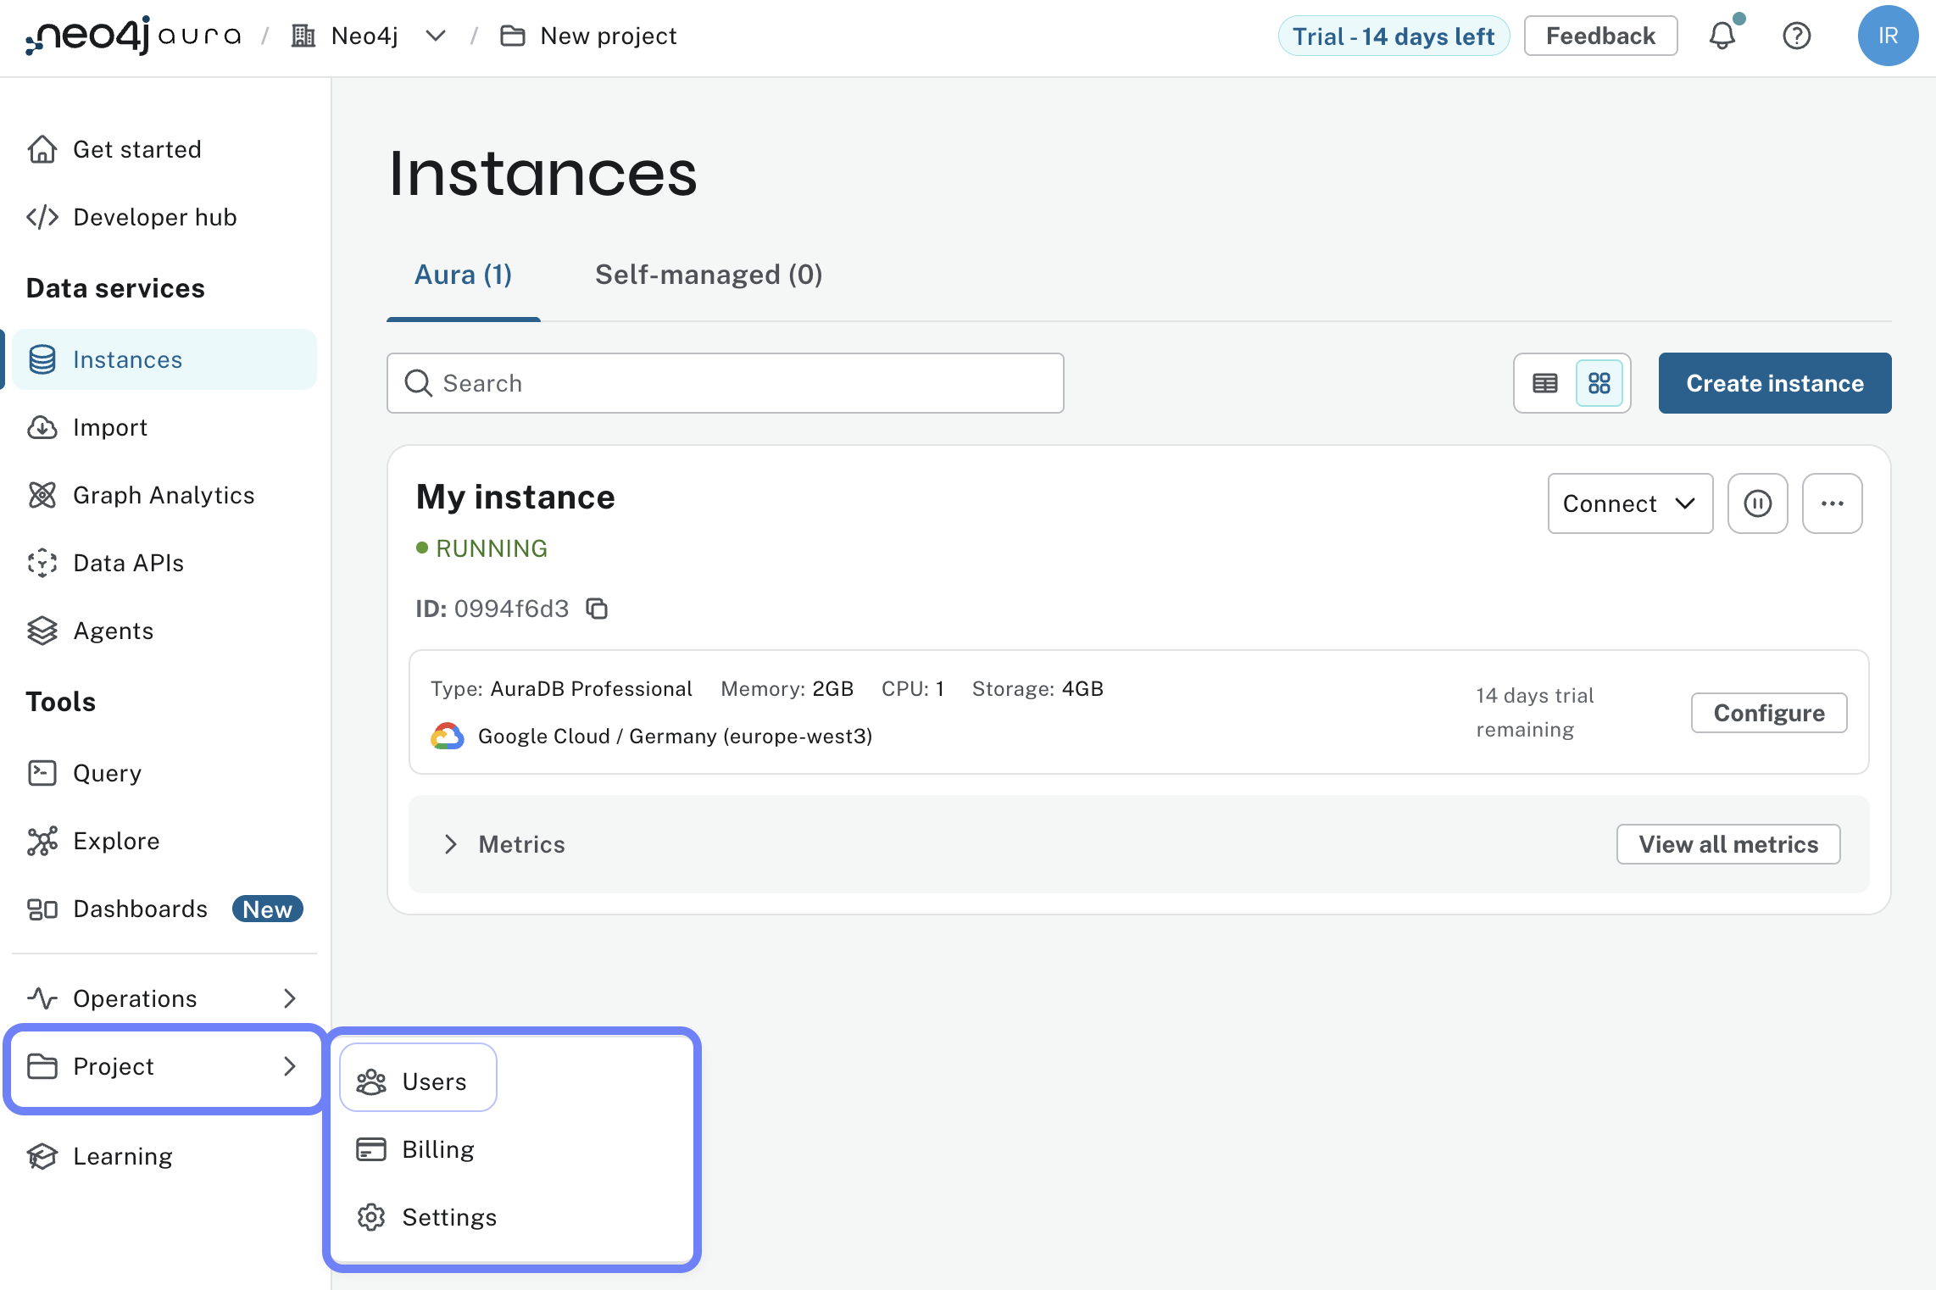Screen dimensions: 1936x1290
Task: Open the Connect dropdown
Action: click(x=1629, y=503)
